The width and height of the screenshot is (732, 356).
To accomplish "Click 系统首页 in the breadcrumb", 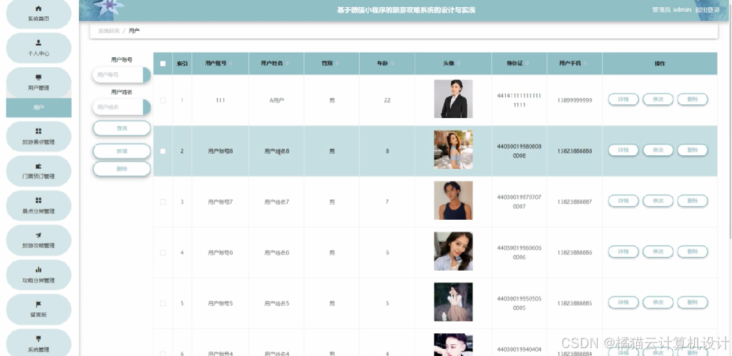I will (108, 31).
